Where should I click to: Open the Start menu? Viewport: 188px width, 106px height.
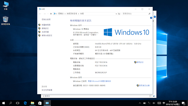4,103
